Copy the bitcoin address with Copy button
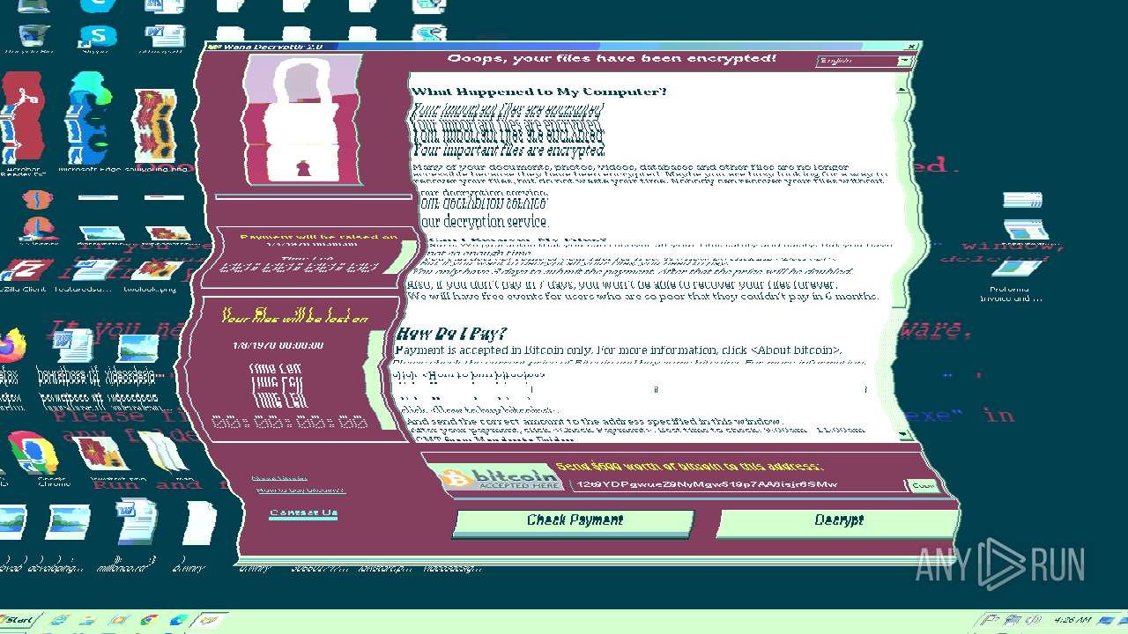 (x=924, y=485)
